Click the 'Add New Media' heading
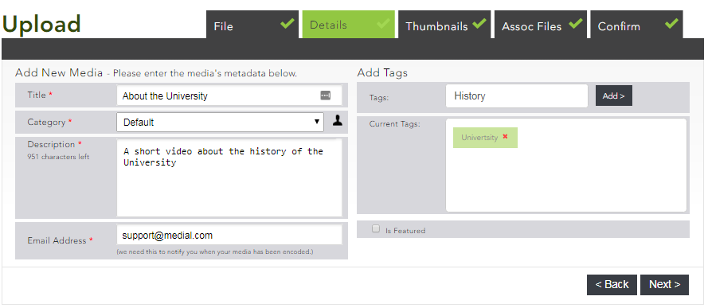Viewport: 708px width, 308px height. pyautogui.click(x=59, y=73)
